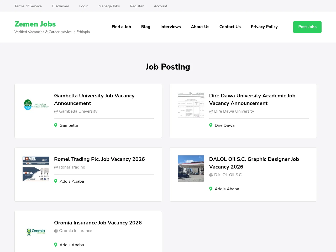The height and width of the screenshot is (252, 336).
Task: Open the Gambella University logo thumbnail
Action: (x=36, y=105)
